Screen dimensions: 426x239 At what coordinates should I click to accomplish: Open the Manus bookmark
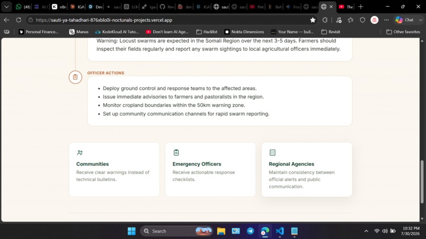click(79, 32)
